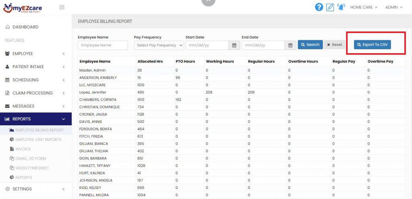Click the close circle at top
The image size is (412, 199).
click(208, 2)
